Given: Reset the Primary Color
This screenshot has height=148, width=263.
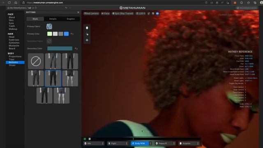Looking at the screenshot, I should (x=72, y=34).
